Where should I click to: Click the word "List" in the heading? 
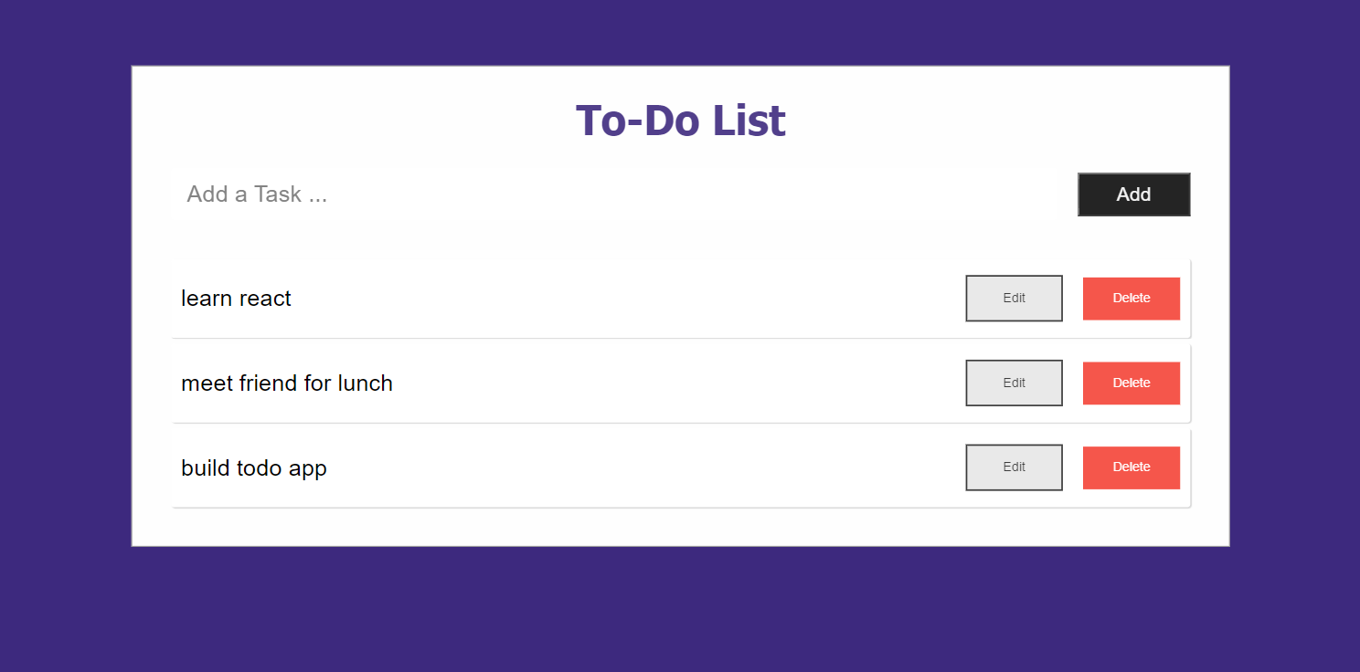pos(749,121)
